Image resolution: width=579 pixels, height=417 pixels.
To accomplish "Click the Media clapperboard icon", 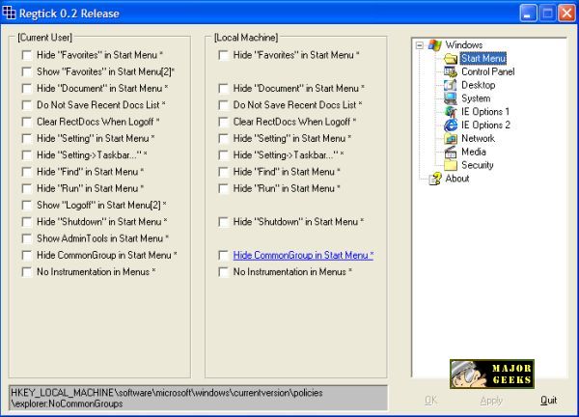I will click(x=451, y=152).
